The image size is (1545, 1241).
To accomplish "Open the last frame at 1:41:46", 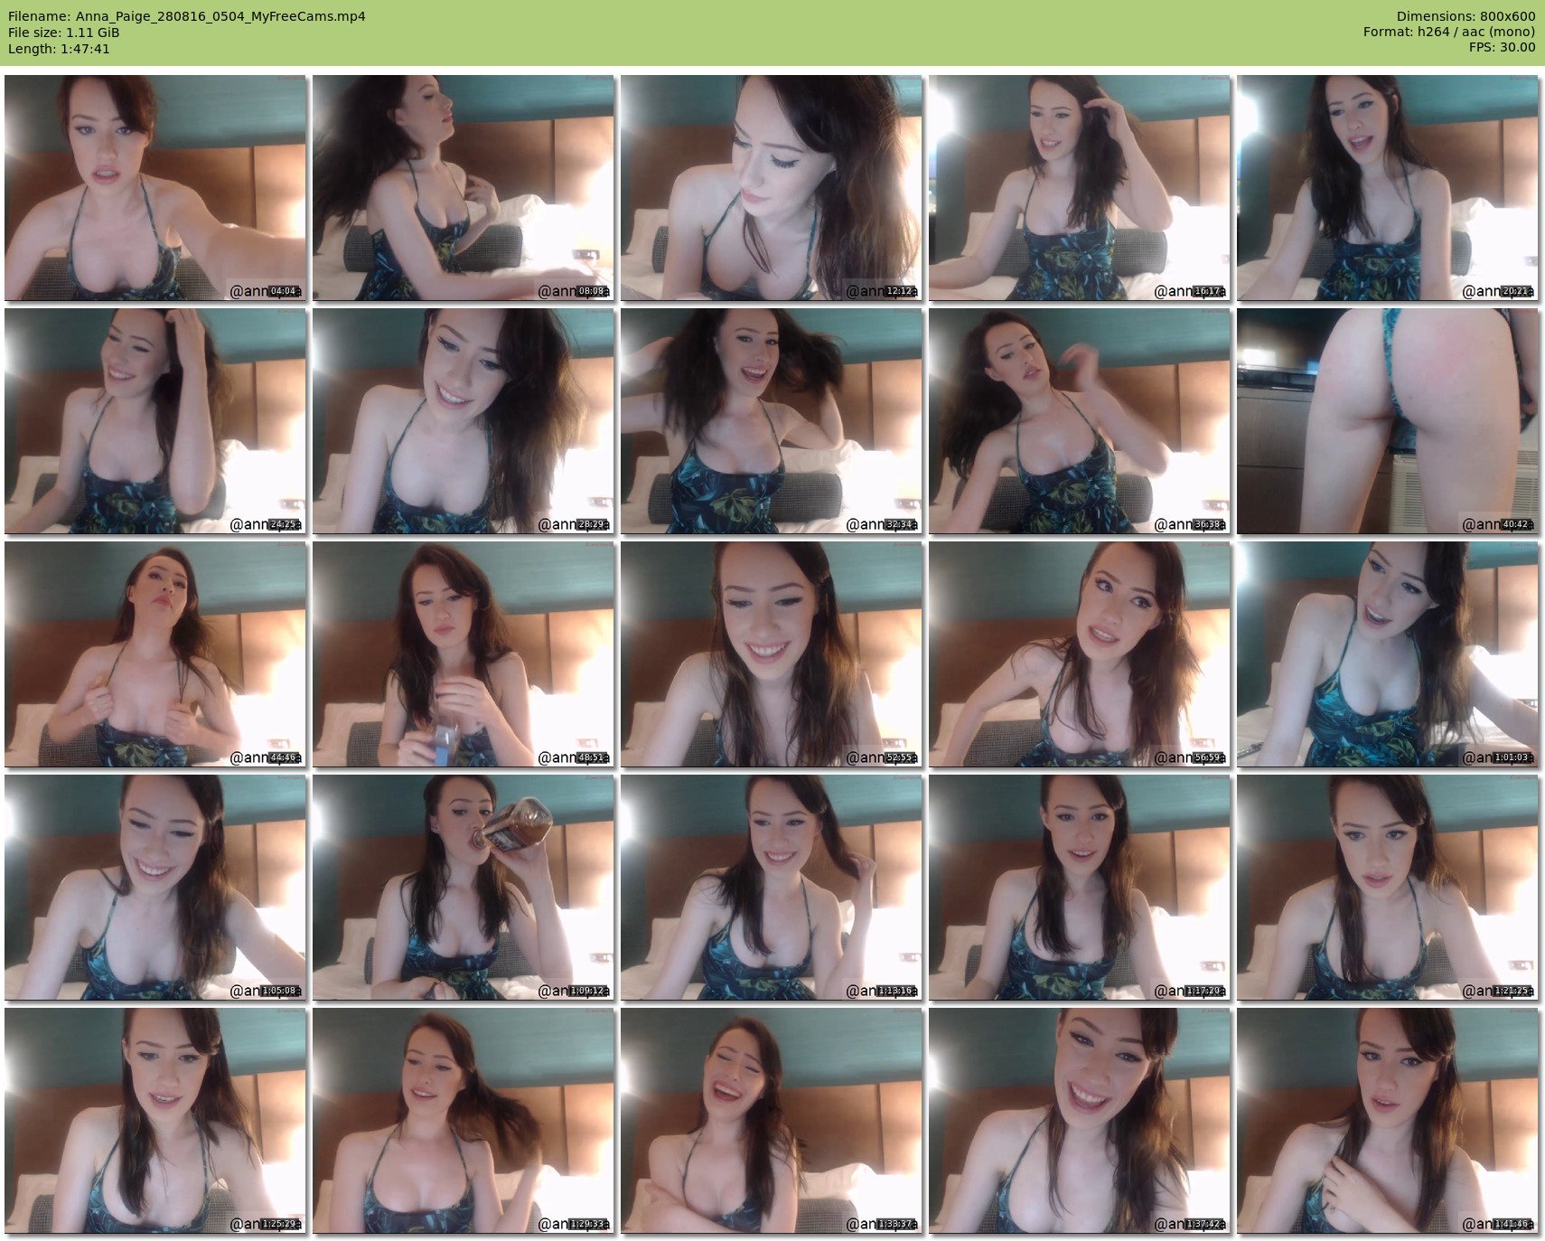I will coord(1388,1121).
